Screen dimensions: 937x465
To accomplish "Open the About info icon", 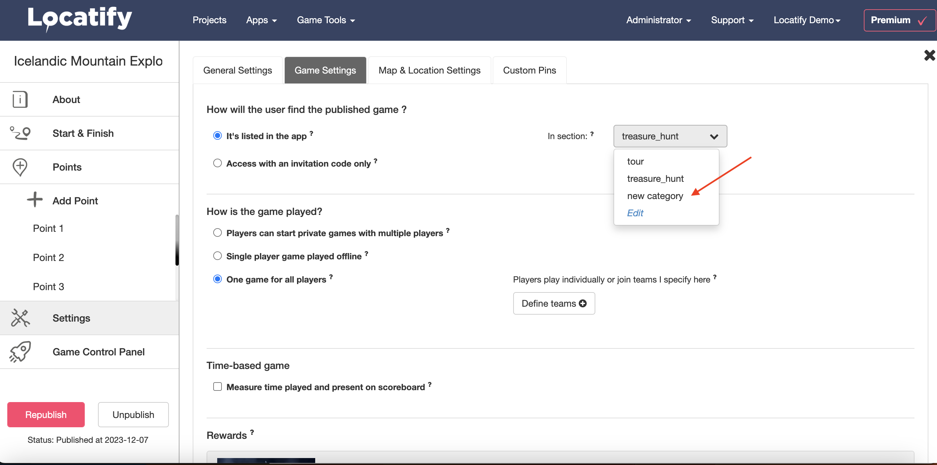I will click(x=20, y=99).
